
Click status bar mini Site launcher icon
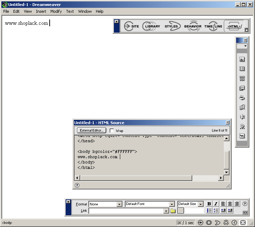(200, 222)
